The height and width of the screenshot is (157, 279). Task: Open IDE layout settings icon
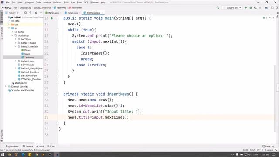pyautogui.click(x=272, y=8)
